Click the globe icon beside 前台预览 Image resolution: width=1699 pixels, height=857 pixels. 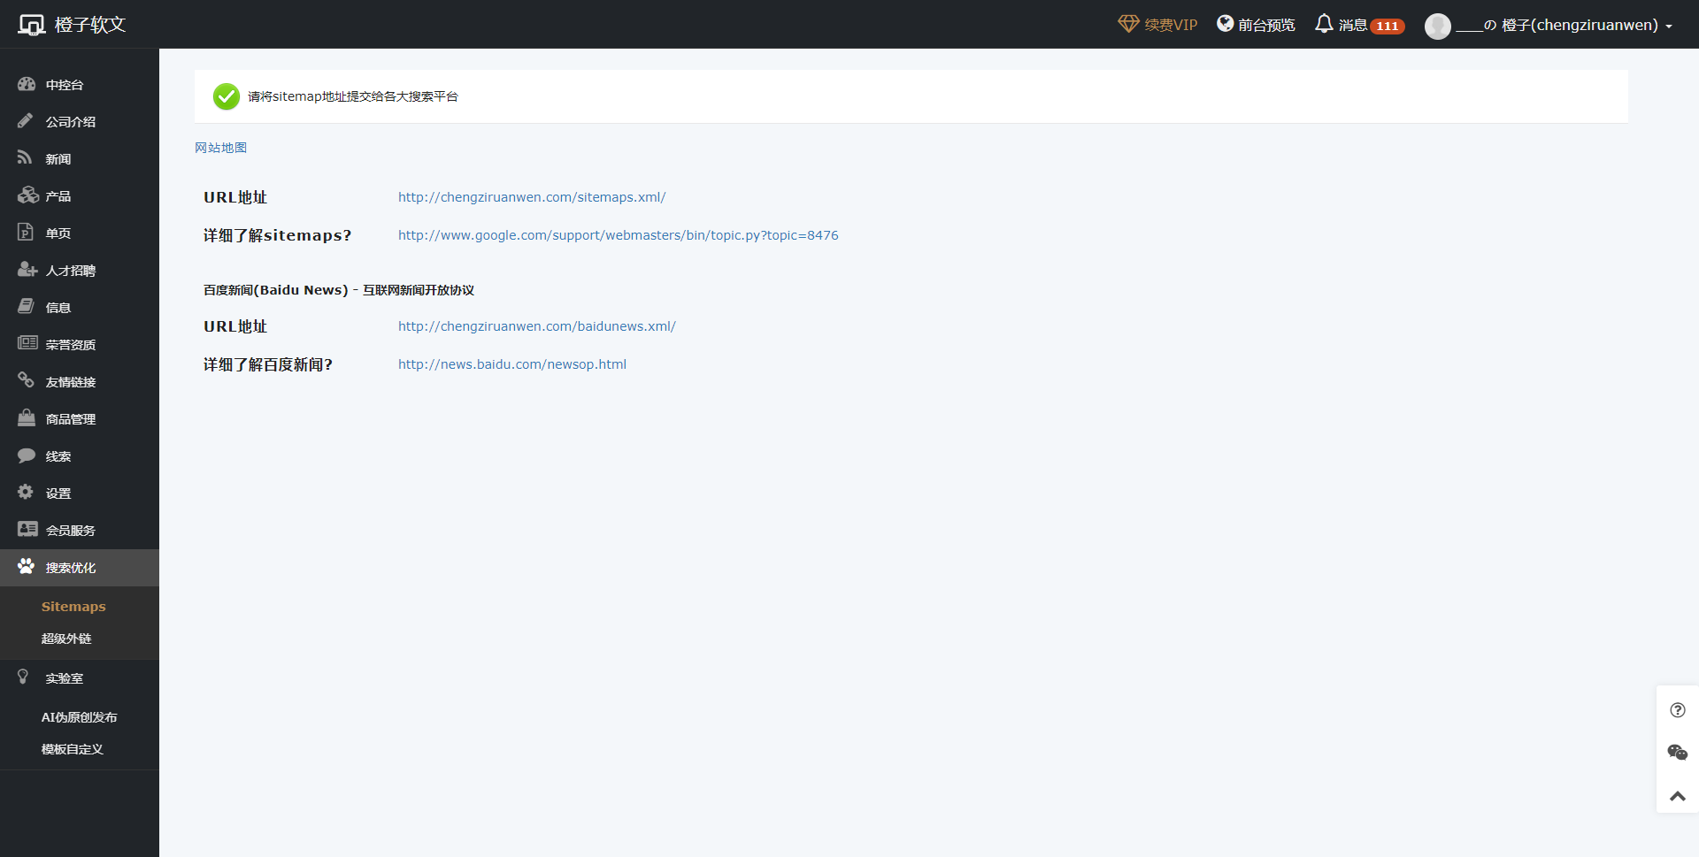(x=1225, y=24)
